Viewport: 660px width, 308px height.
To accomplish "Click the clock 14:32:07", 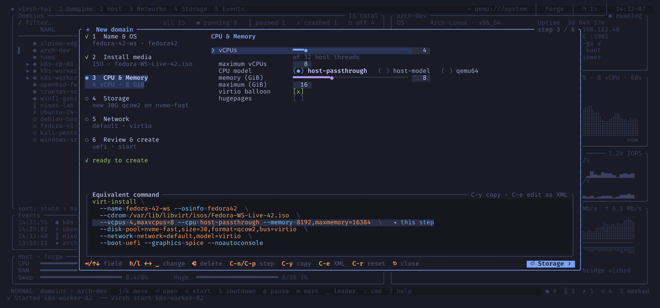I will point(630,9).
